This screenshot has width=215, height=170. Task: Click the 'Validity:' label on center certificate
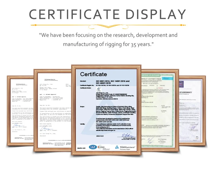point(83,124)
